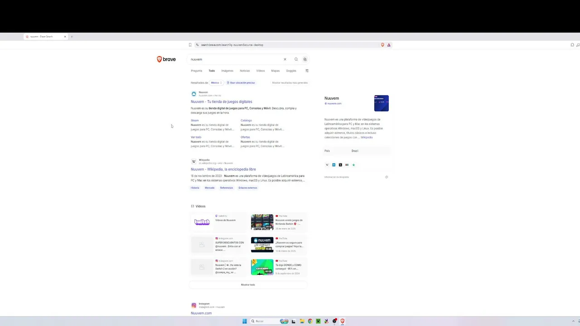Screen dimensions: 580x326
Task: Open the Nuuvem.com Instagram result link
Action: (x=201, y=313)
